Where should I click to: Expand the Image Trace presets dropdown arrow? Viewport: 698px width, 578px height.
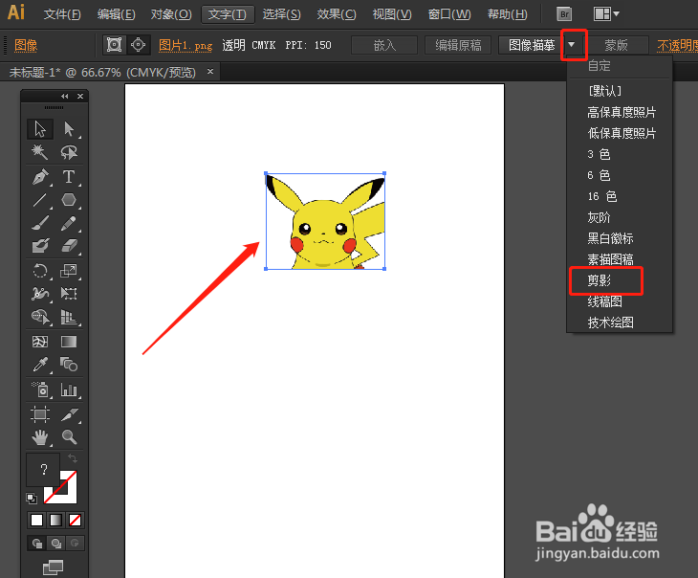572,45
